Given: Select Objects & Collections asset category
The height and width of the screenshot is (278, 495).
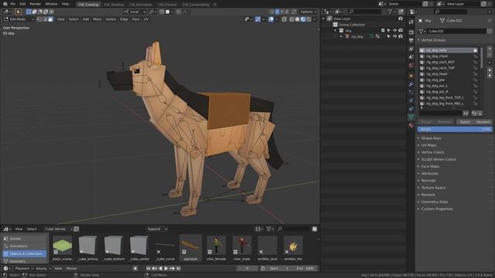Looking at the screenshot, I should point(24,253).
